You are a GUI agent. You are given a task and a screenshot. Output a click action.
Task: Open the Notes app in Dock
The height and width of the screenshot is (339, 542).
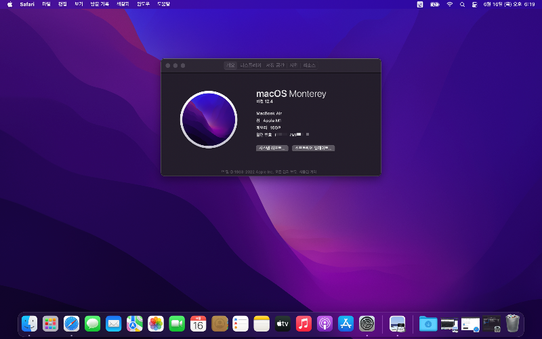pyautogui.click(x=262, y=324)
